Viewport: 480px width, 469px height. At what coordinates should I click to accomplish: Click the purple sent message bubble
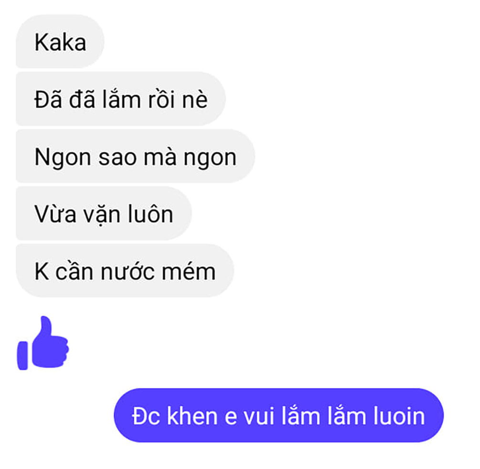pyautogui.click(x=278, y=416)
